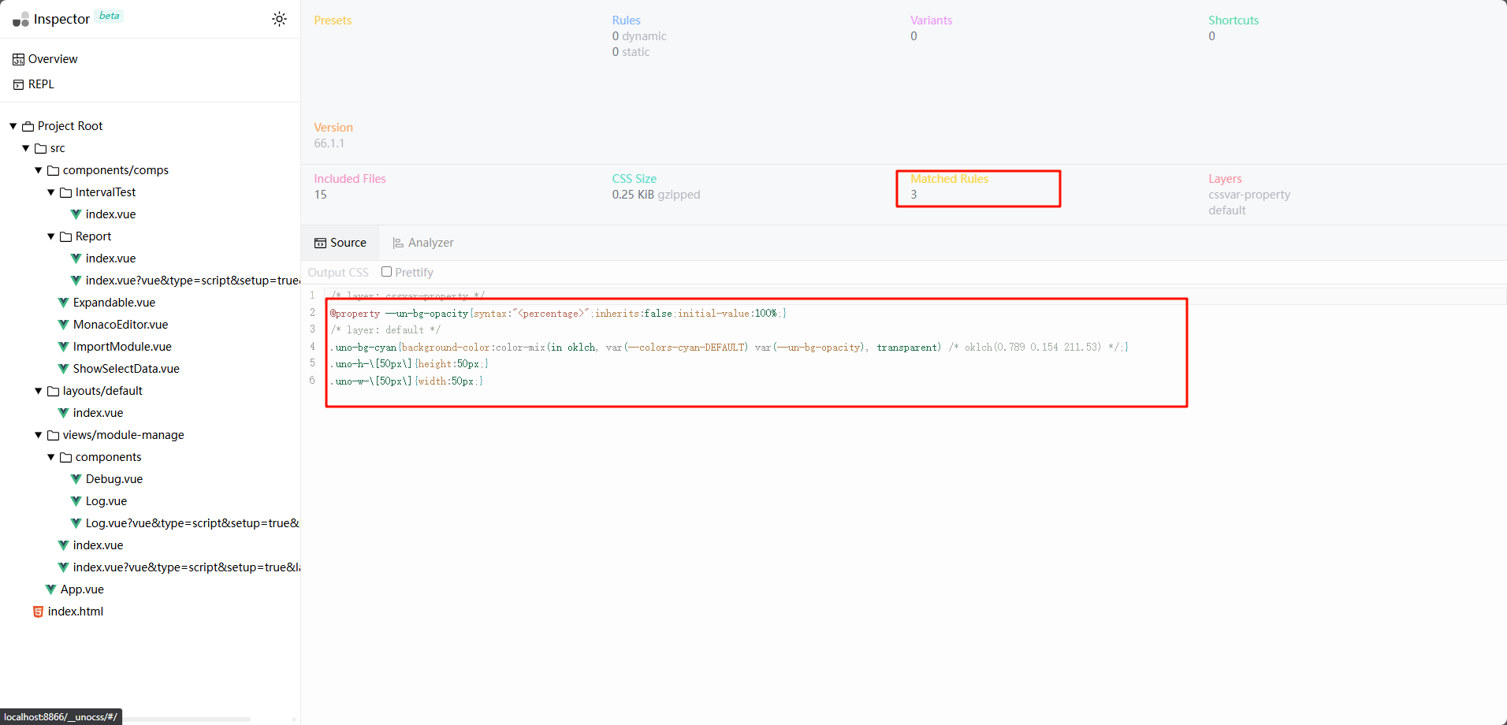This screenshot has width=1507, height=725.
Task: Toggle the light/dark theme sun icon
Action: [279, 19]
